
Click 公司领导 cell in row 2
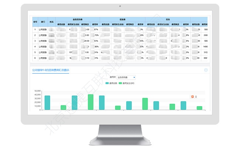tap(43, 35)
